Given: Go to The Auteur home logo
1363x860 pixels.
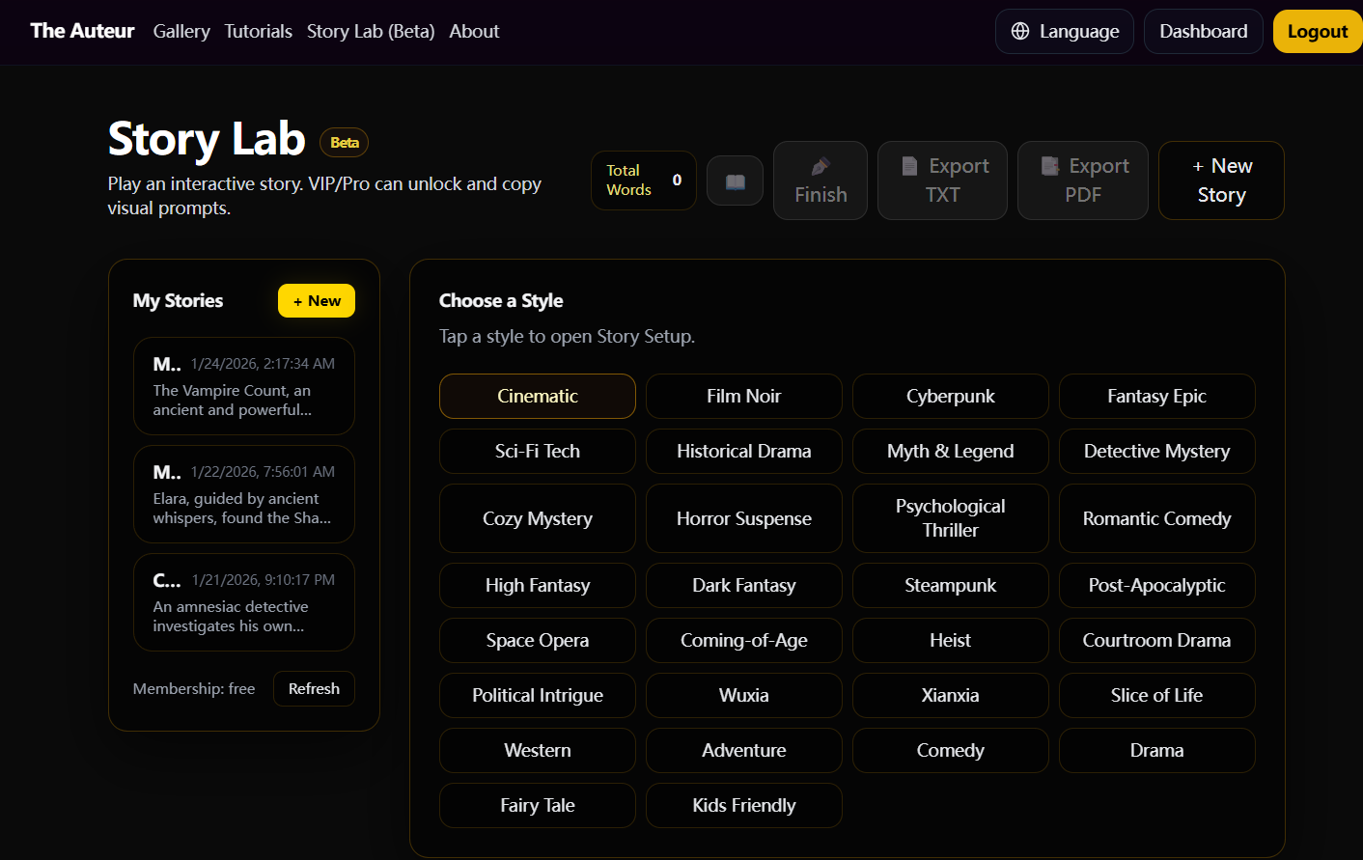Looking at the screenshot, I should (x=82, y=31).
